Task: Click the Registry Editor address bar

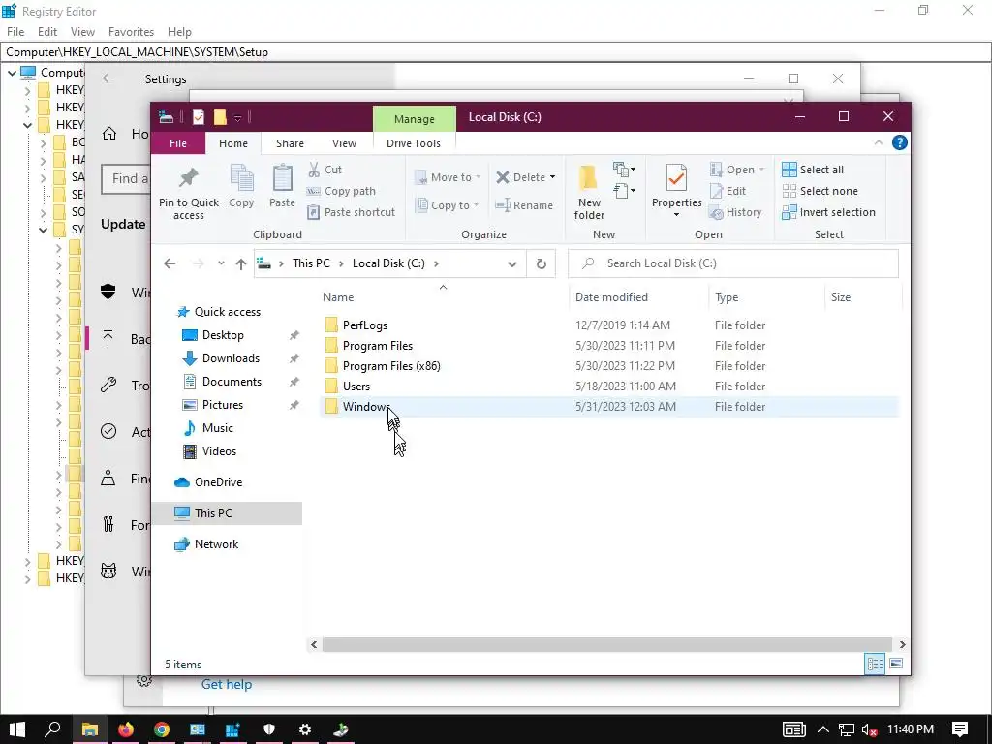Action: coord(496,52)
